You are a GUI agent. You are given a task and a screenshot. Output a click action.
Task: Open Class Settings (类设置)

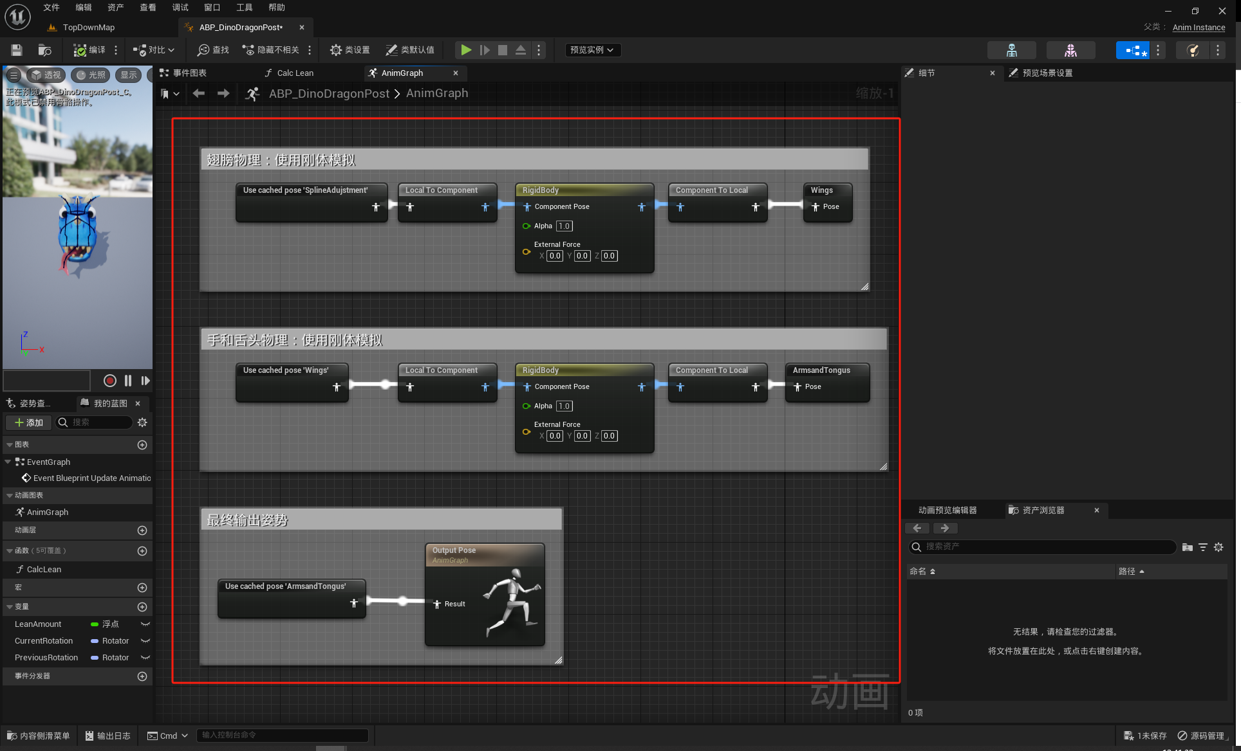tap(350, 50)
